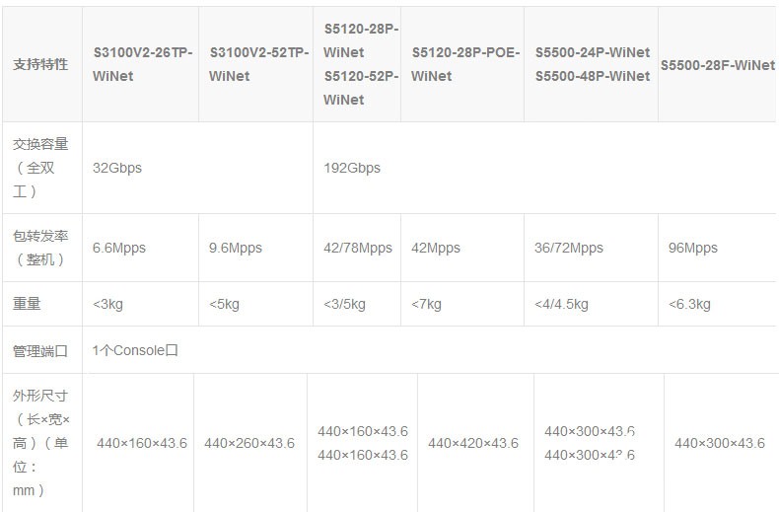This screenshot has height=512, width=779.
Task: Select the 440×420×43.6 dimensions cell
Action: point(473,443)
